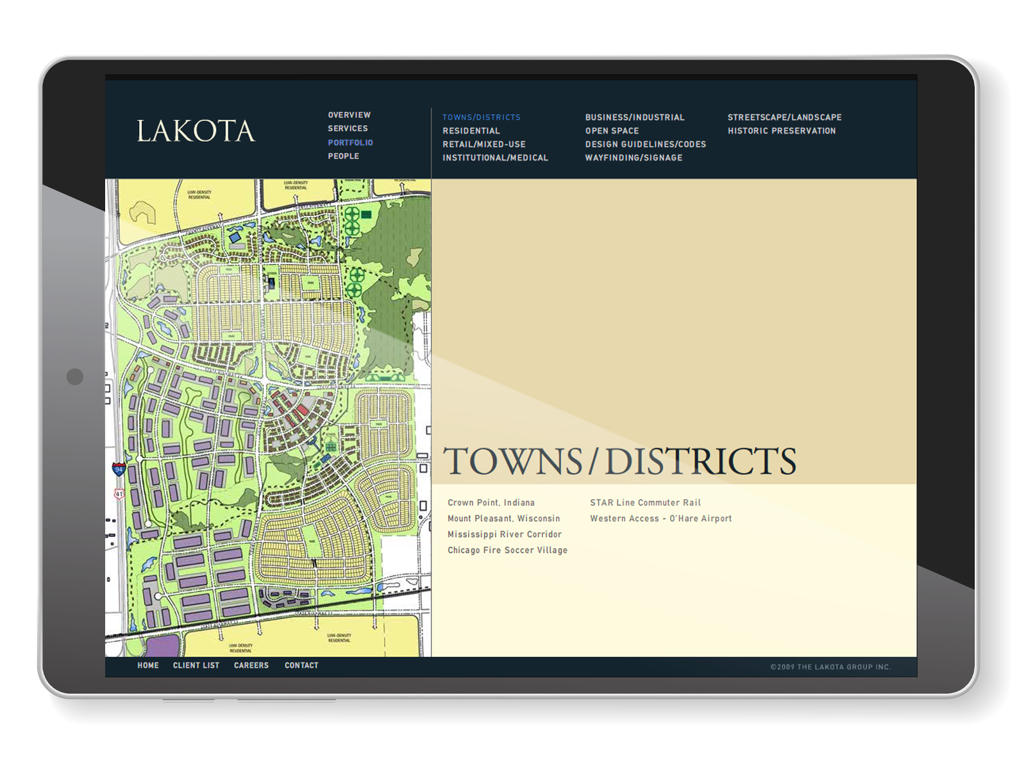Select the Portfolio menu item
The height and width of the screenshot is (769, 1026).
pos(350,143)
